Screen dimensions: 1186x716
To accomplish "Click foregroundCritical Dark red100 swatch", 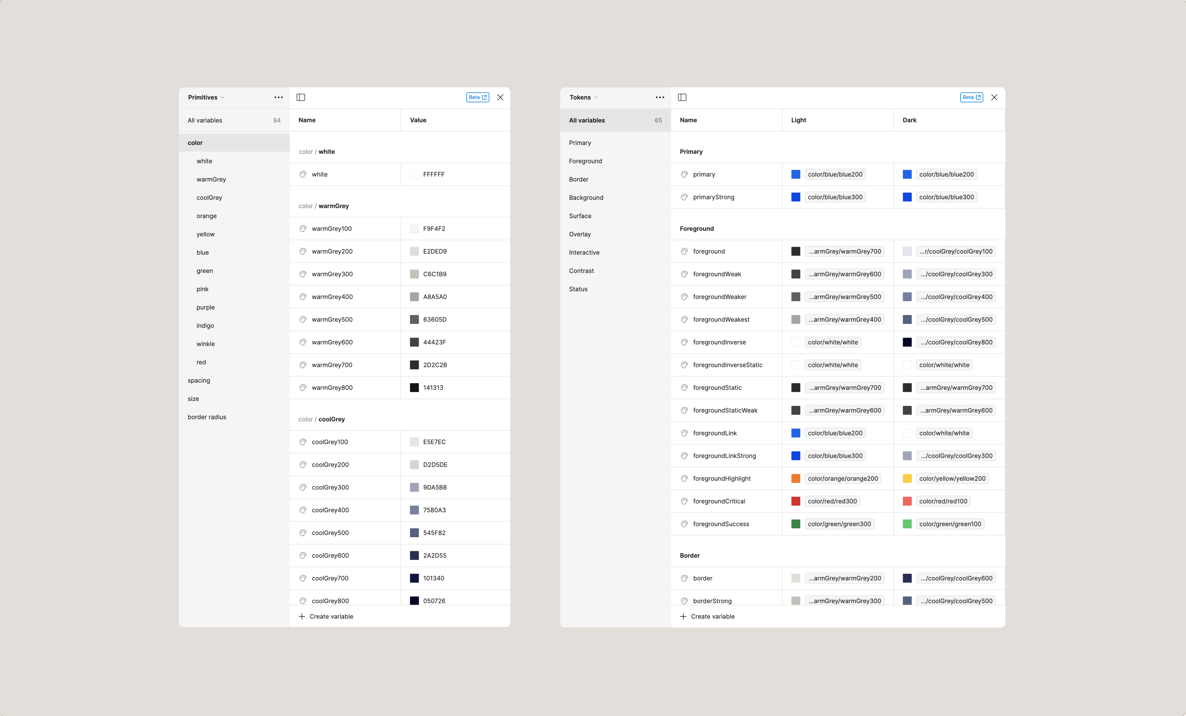I will pos(907,501).
